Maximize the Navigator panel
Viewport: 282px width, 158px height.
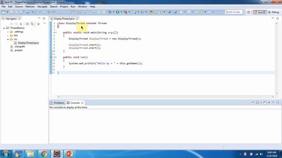(x=44, y=18)
